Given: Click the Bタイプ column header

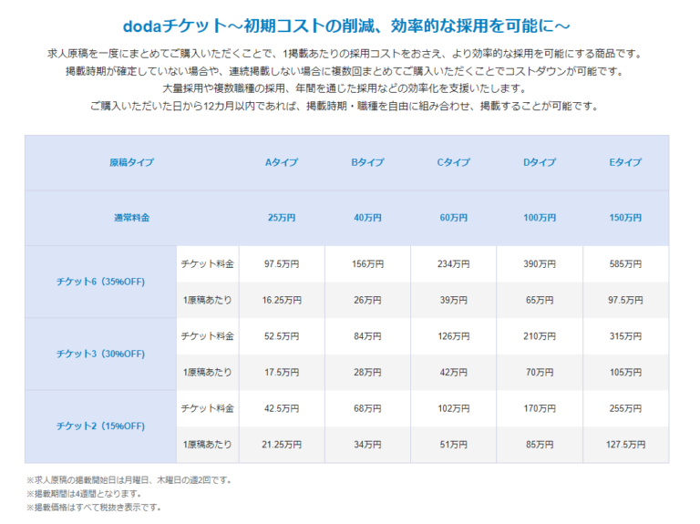Looking at the screenshot, I should pyautogui.click(x=367, y=163).
